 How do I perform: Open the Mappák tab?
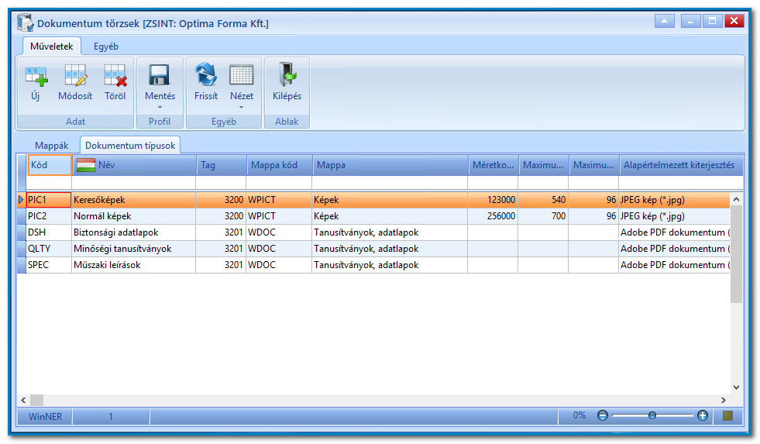click(51, 146)
